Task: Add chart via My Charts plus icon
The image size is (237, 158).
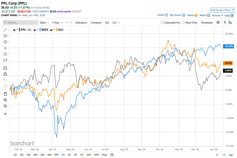Action: (184, 15)
